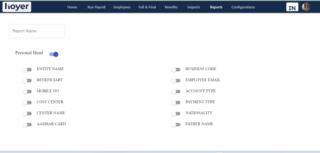Enable the ACCOUNT TYPE toggle

click(x=176, y=91)
